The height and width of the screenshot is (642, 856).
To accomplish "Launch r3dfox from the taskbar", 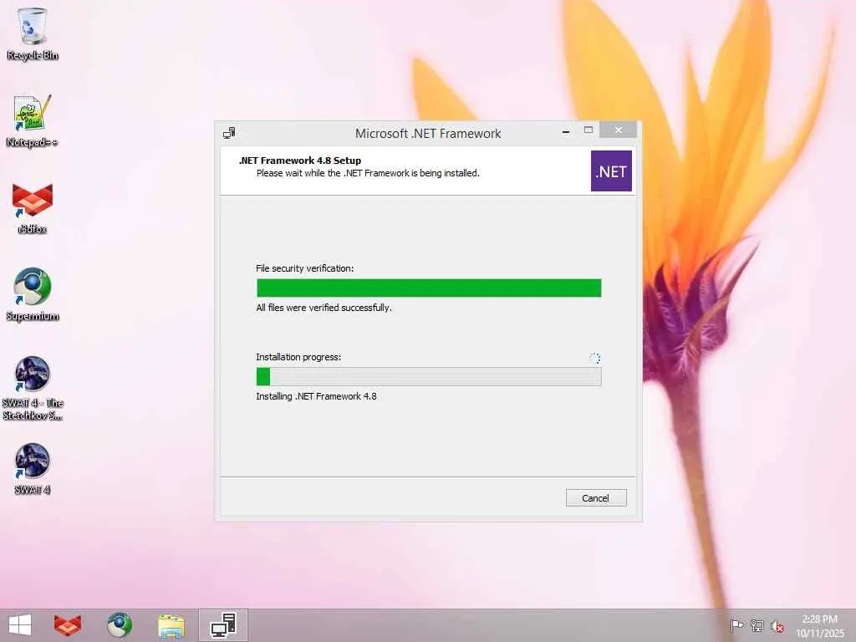I will pyautogui.click(x=68, y=625).
